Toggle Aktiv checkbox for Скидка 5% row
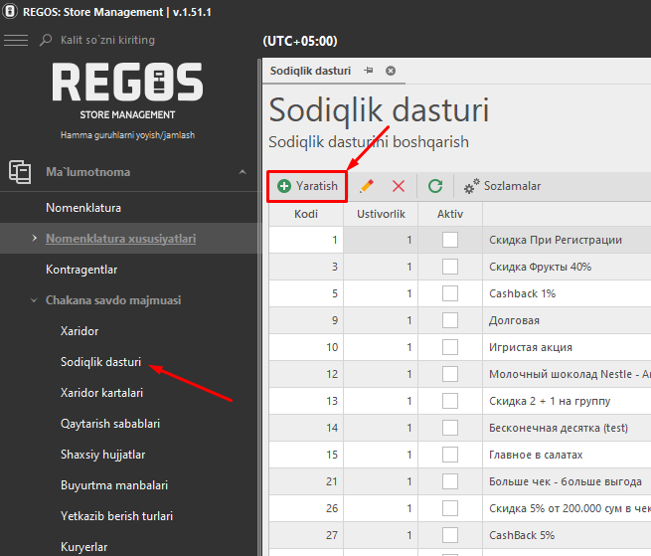Viewport: 651px width, 556px height. pos(450,508)
